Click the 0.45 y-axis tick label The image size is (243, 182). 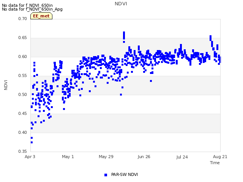click(x=23, y=114)
